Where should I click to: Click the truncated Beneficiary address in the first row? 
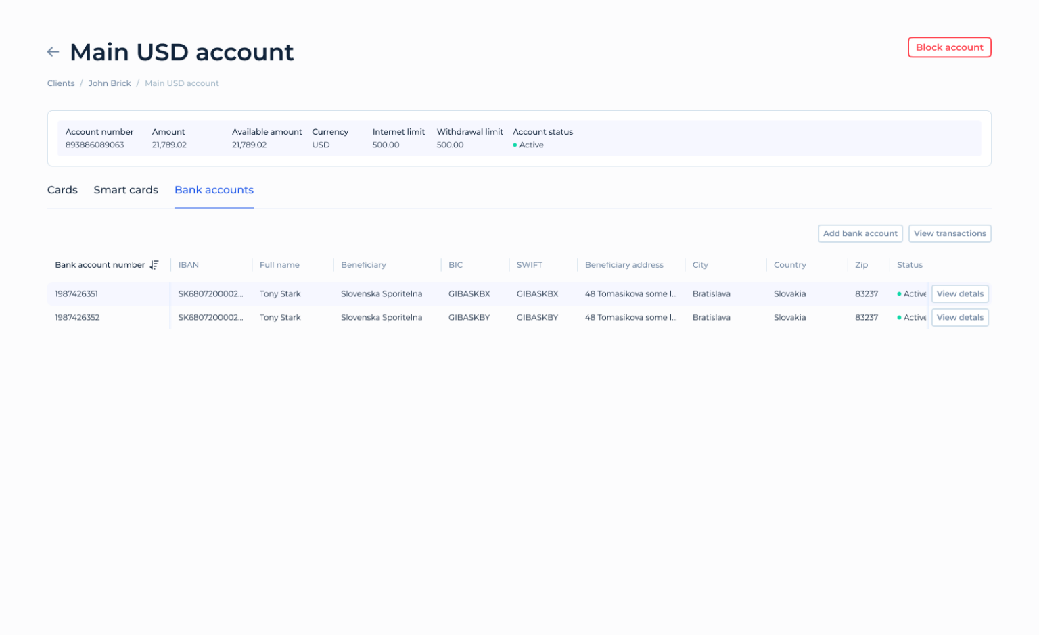click(x=630, y=293)
